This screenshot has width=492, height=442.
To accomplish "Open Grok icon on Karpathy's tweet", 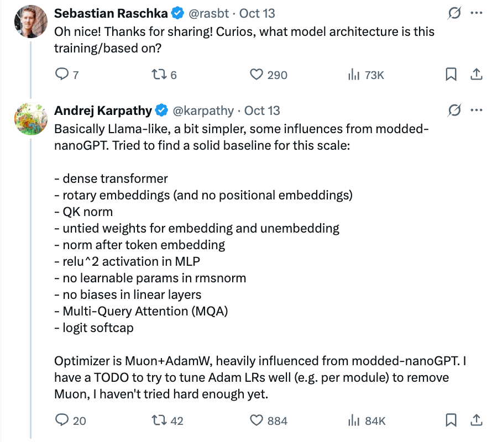I will pos(454,110).
